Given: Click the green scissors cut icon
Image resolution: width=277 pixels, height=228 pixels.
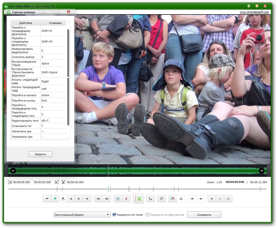Looking at the screenshot, I should pos(138,199).
